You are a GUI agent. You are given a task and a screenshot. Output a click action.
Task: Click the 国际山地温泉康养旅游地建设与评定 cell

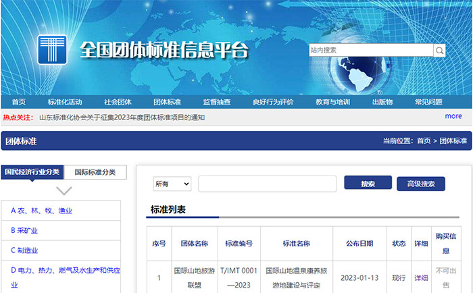coord(297,277)
